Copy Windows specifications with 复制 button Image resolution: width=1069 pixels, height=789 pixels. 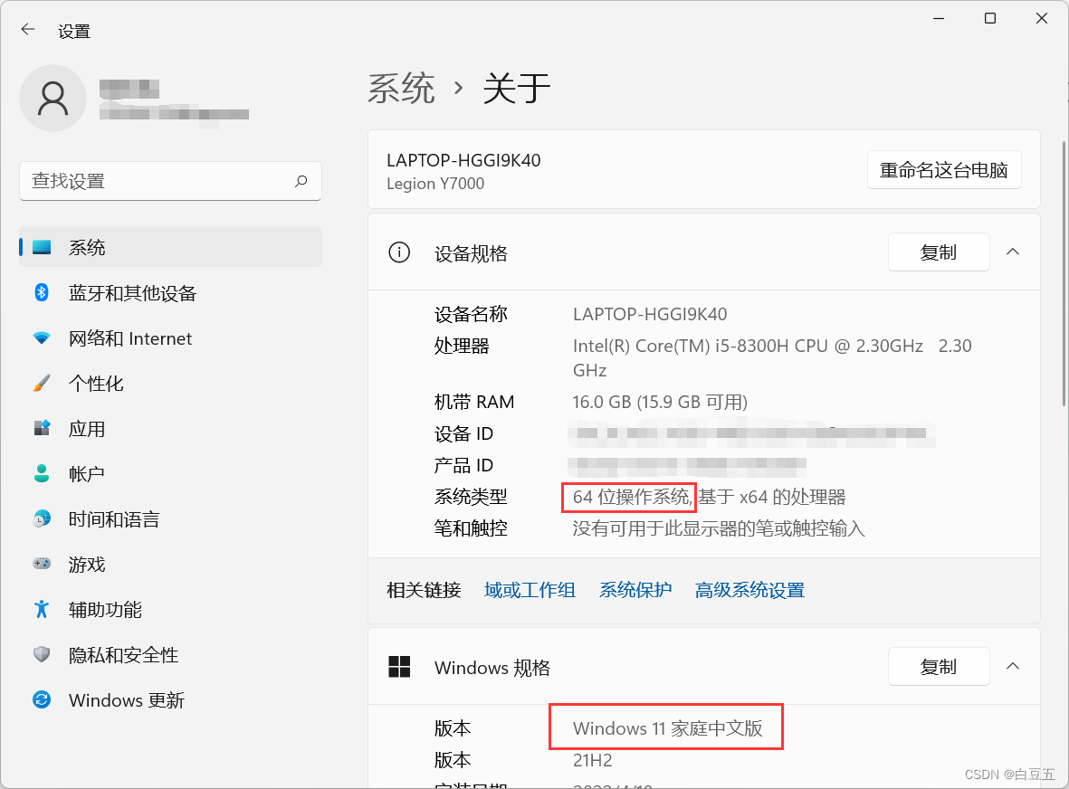pyautogui.click(x=939, y=666)
